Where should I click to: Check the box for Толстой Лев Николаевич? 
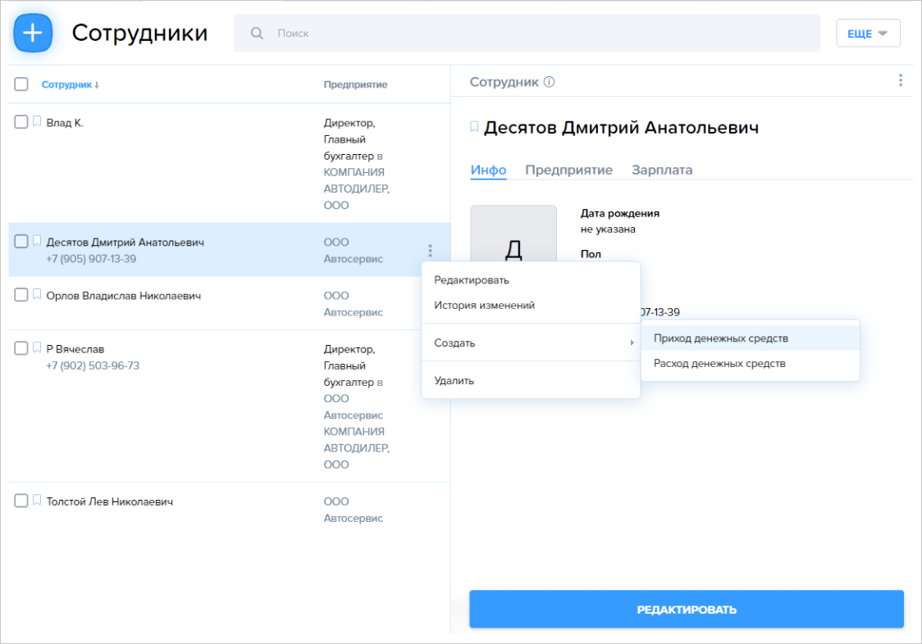pyautogui.click(x=21, y=501)
